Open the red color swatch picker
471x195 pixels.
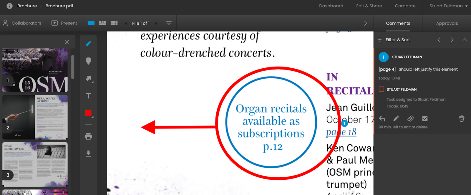[x=88, y=113]
